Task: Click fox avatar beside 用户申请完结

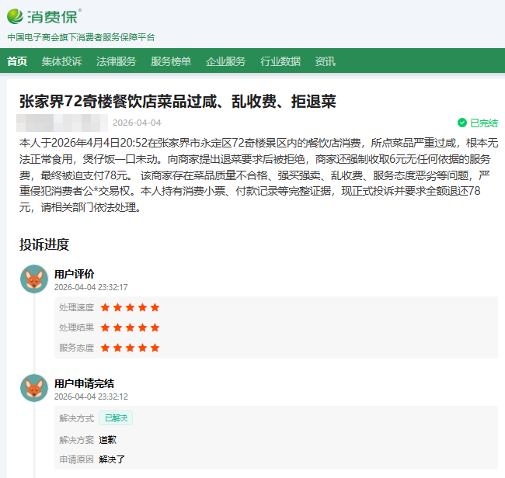Action: 34,388
